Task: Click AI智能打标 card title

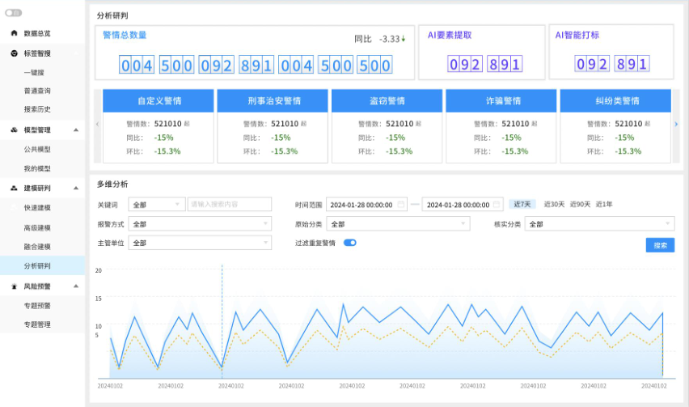Action: tap(577, 35)
